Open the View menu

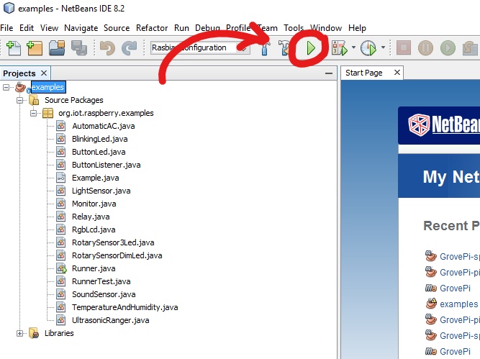pos(49,28)
